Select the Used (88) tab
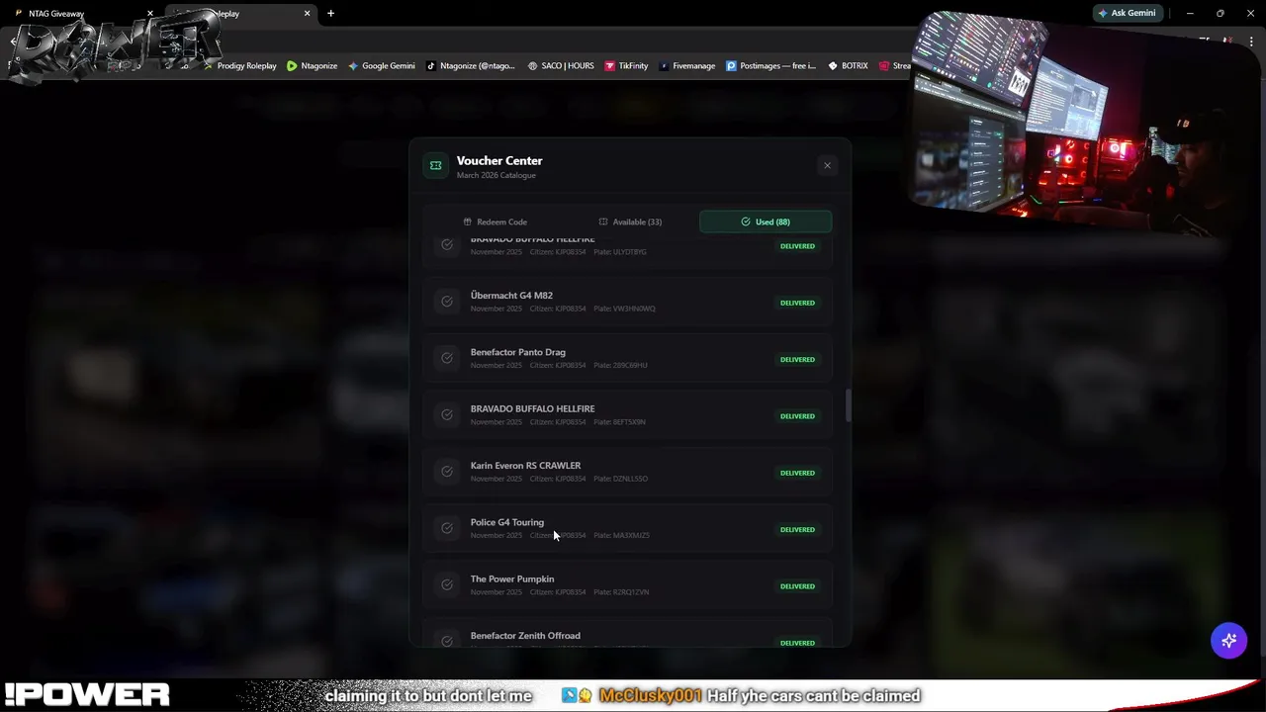The width and height of the screenshot is (1266, 712). pyautogui.click(x=766, y=222)
